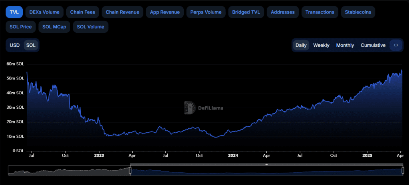Click the top grip of range selector

pyautogui.click(x=266, y=165)
